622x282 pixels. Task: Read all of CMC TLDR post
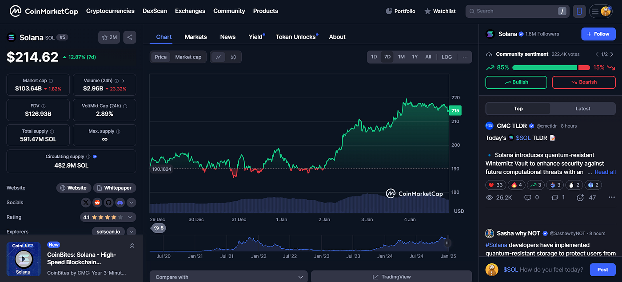point(605,172)
